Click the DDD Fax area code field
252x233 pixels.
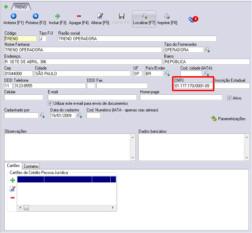point(91,86)
